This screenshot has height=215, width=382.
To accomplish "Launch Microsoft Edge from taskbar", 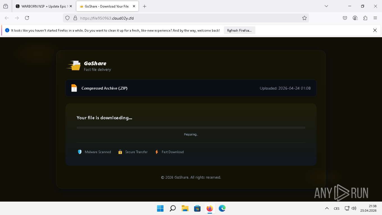I will click(222, 208).
